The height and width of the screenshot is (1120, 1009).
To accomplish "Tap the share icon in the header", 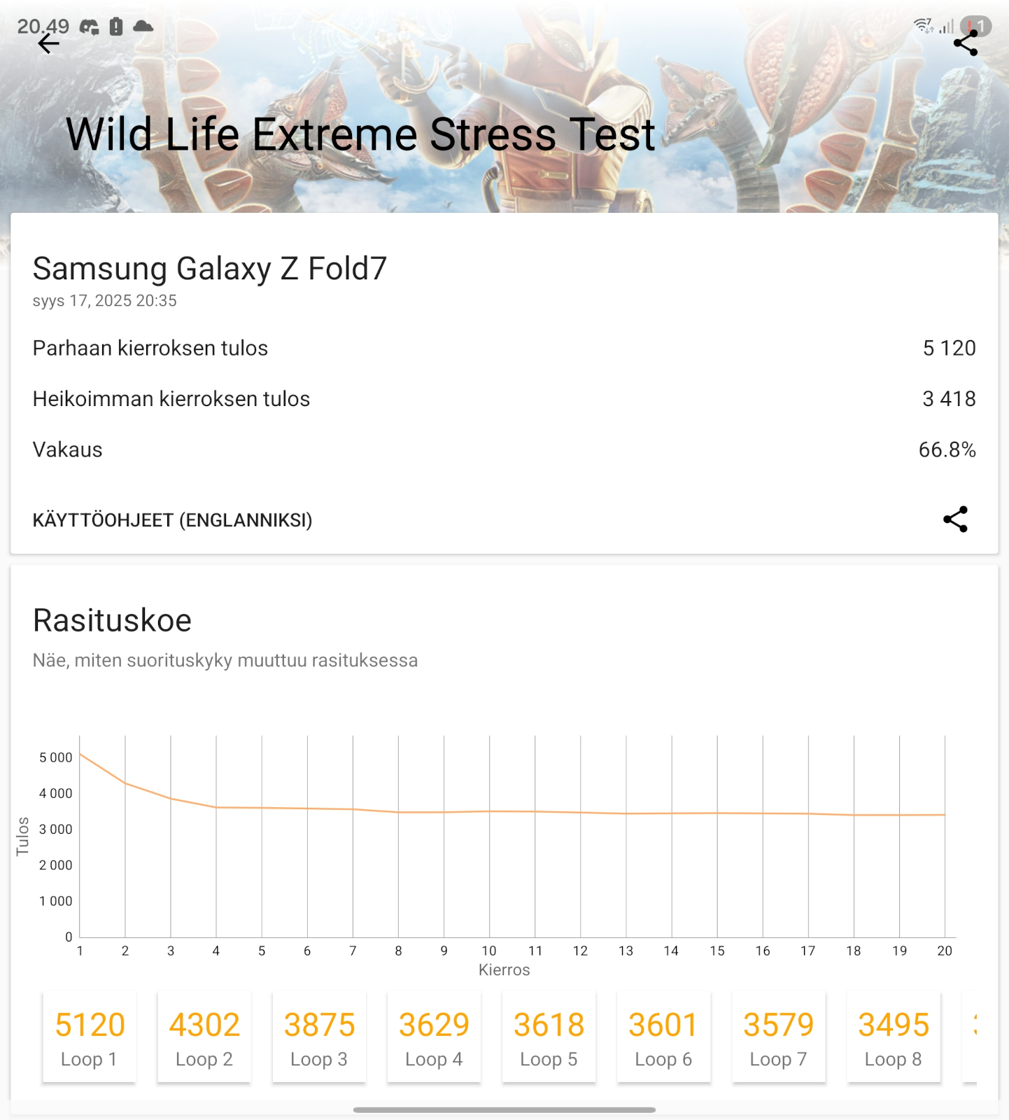I will coord(966,43).
